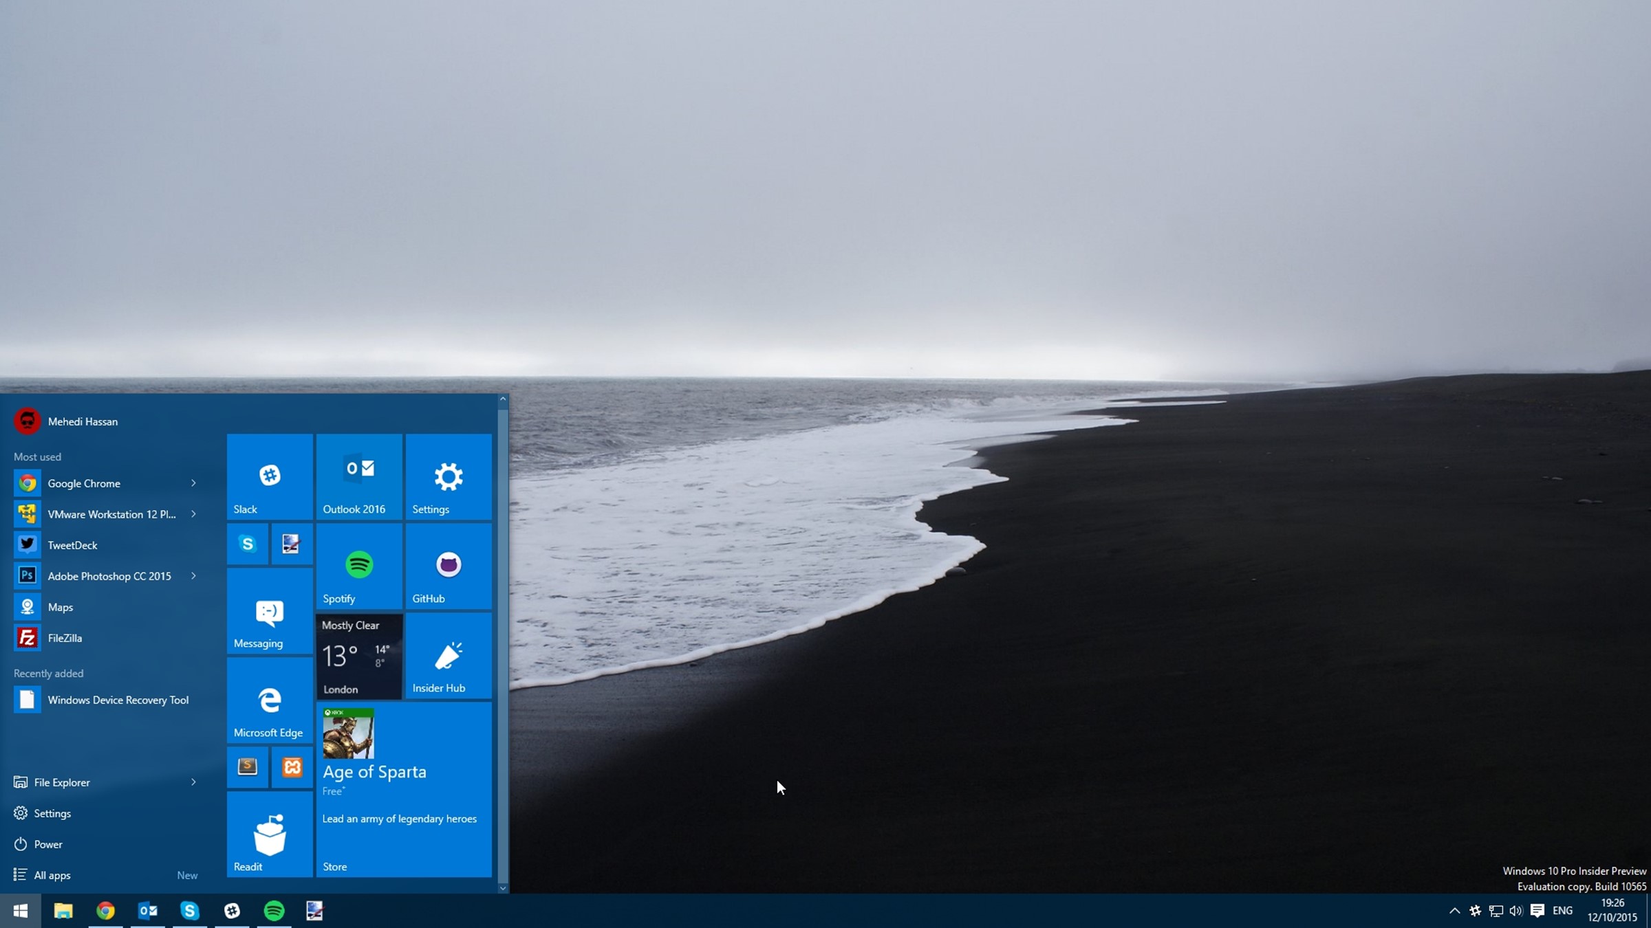Expand Adobe Photoshop CC 2015 submenu

tap(193, 575)
